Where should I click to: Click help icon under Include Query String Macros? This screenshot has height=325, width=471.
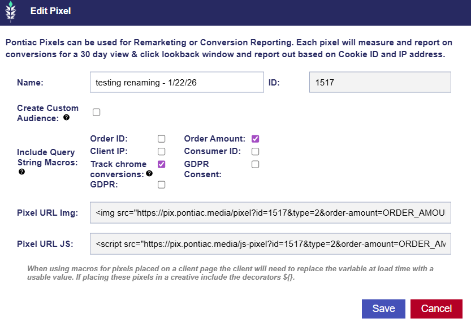click(x=21, y=171)
